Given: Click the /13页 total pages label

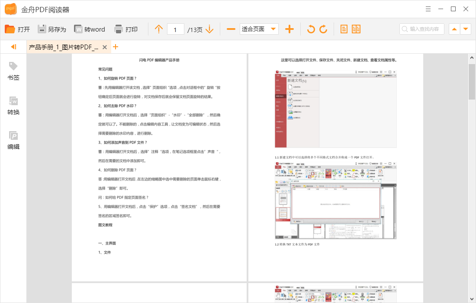Looking at the screenshot, I should click(x=195, y=29).
